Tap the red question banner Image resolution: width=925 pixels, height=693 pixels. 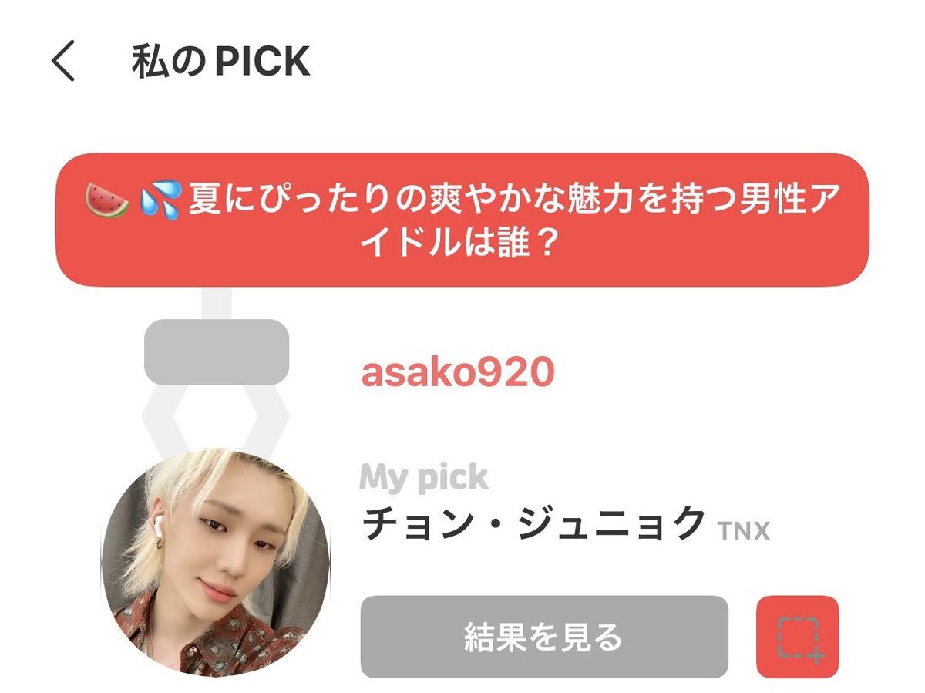[x=462, y=220]
